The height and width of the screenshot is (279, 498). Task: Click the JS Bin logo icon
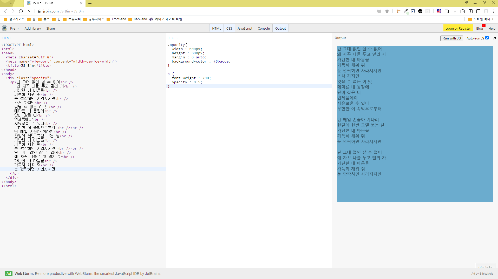[x=4, y=28]
